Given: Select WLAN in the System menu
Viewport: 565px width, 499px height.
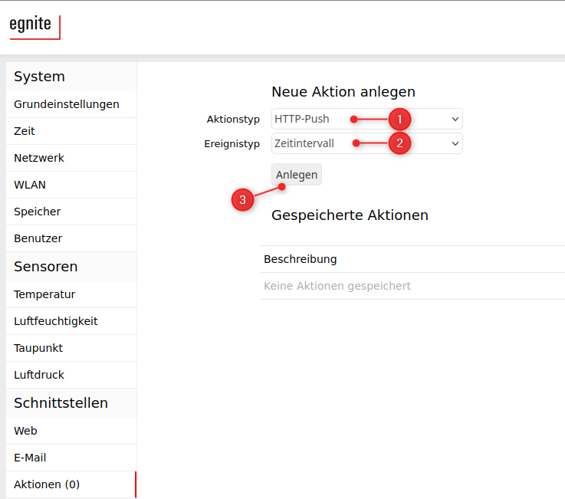Looking at the screenshot, I should [x=30, y=185].
